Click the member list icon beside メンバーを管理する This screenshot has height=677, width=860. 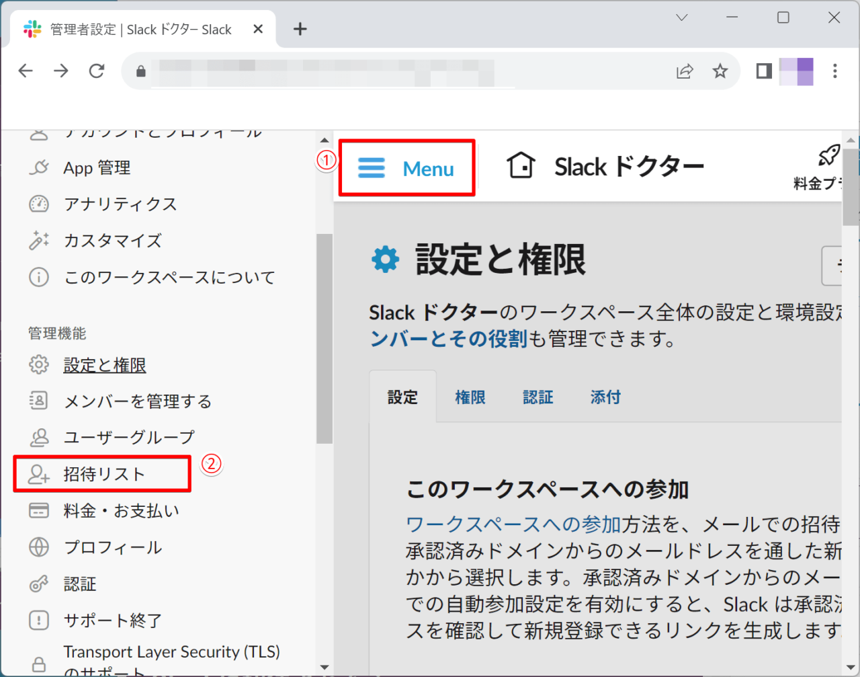tap(39, 401)
